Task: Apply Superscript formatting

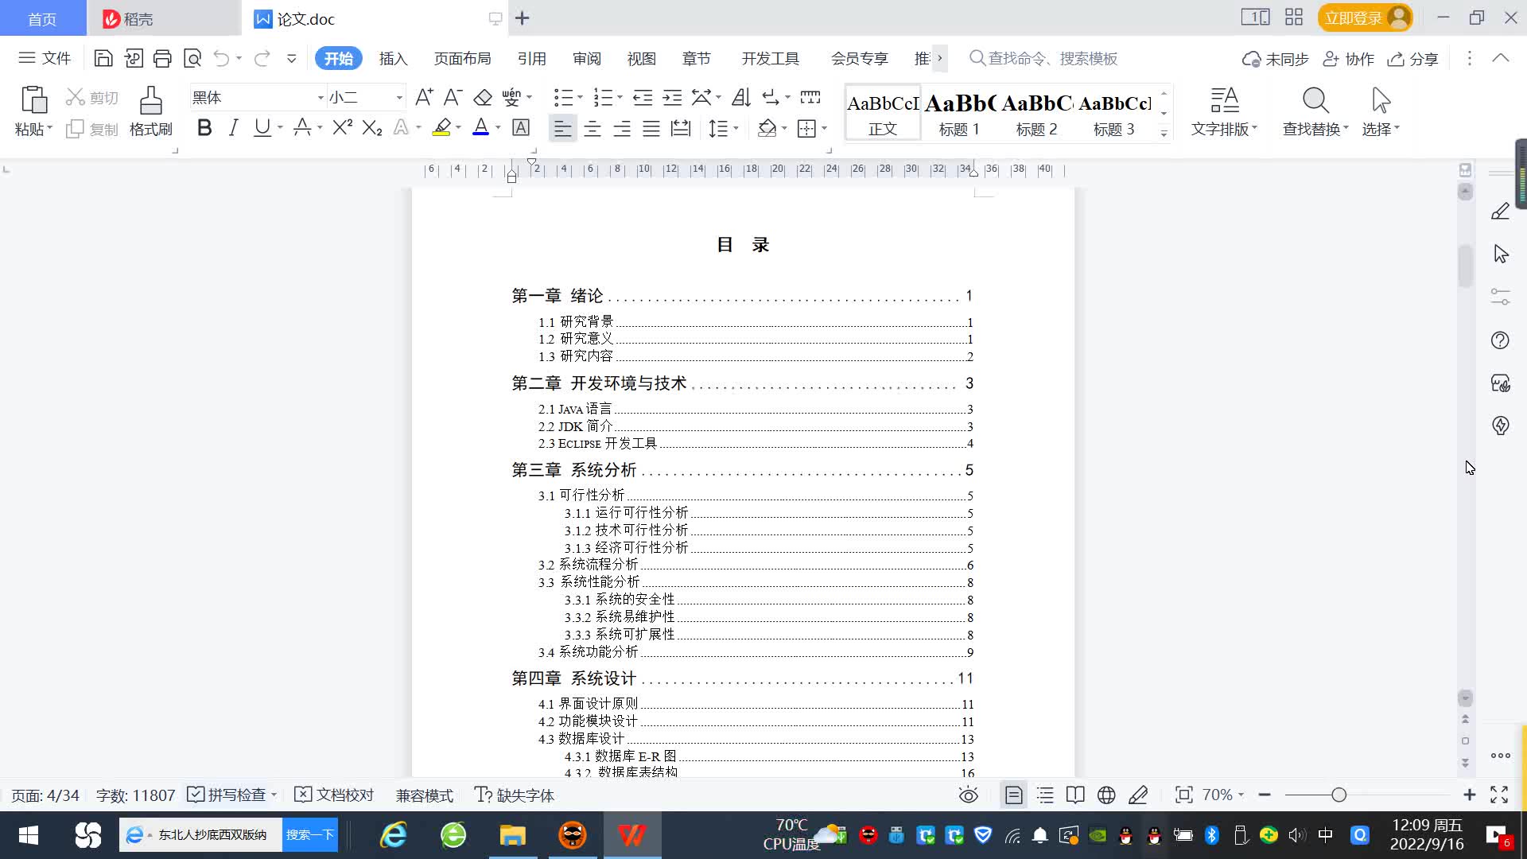Action: tap(343, 127)
